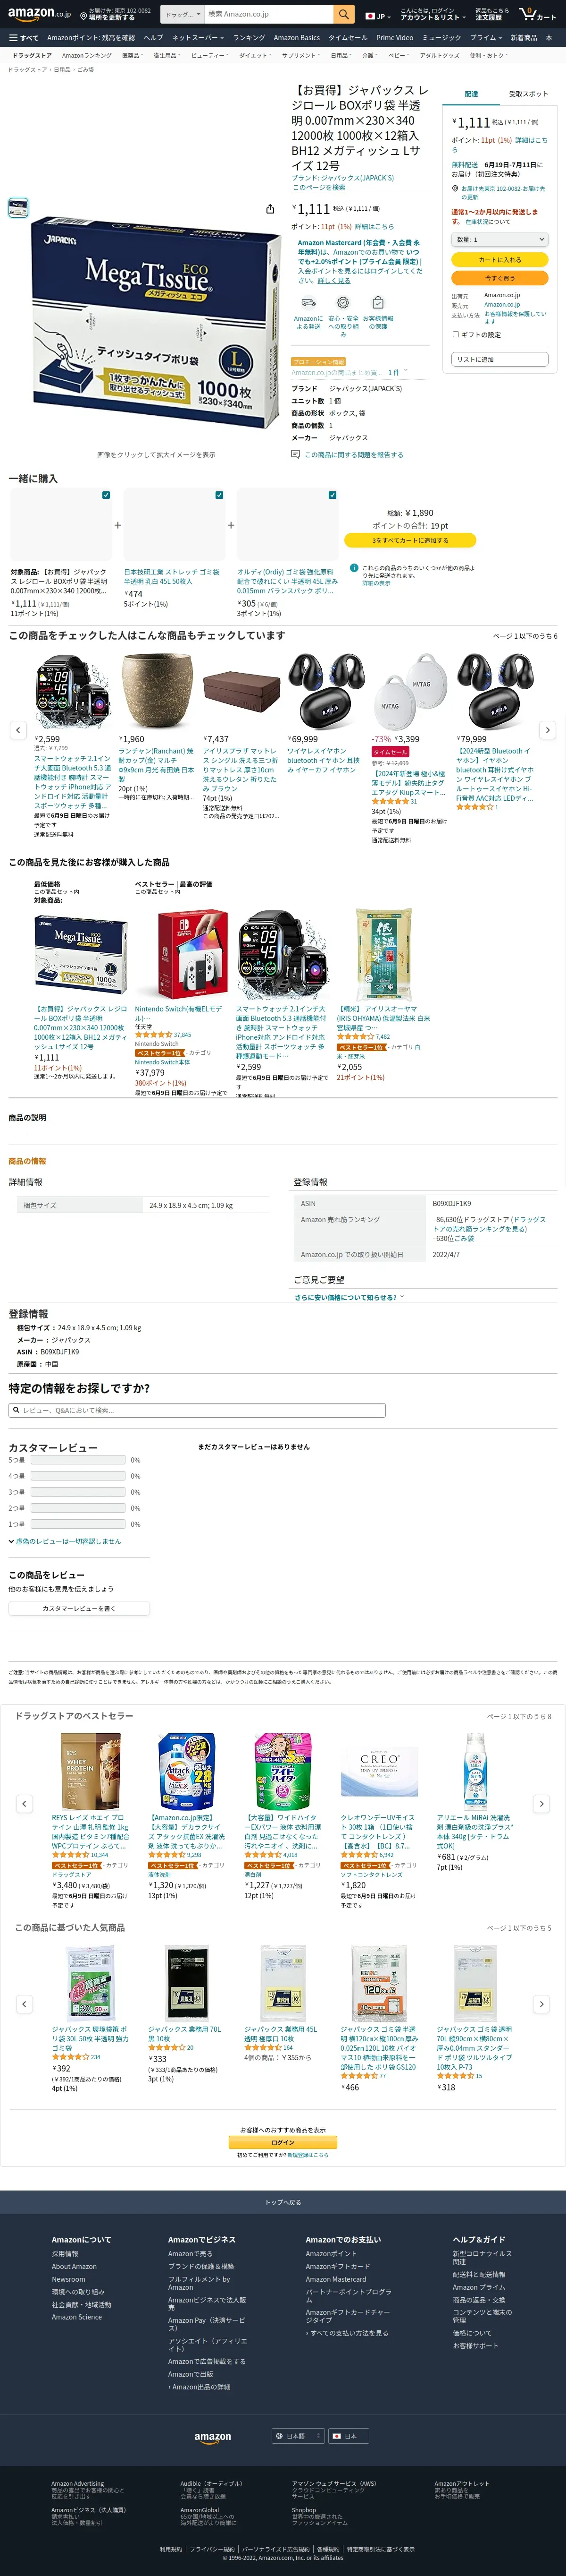This screenshot has height=2576, width=566.
Task: Click the 1つ星 rating bar
Action: point(79,1524)
